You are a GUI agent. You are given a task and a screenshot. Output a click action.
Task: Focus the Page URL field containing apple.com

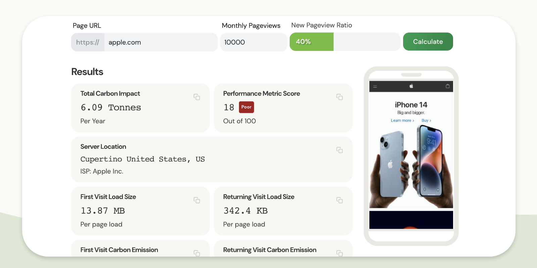[161, 42]
